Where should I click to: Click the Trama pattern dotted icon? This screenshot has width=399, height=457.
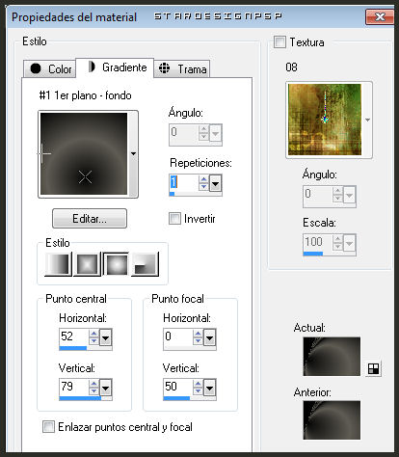tap(164, 68)
